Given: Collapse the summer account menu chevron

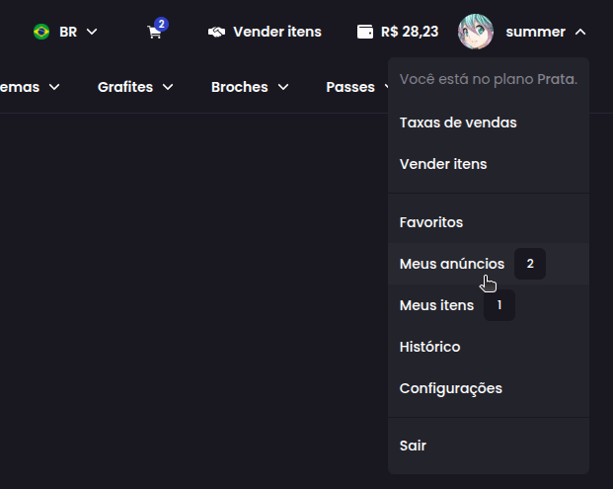Looking at the screenshot, I should pos(579,32).
